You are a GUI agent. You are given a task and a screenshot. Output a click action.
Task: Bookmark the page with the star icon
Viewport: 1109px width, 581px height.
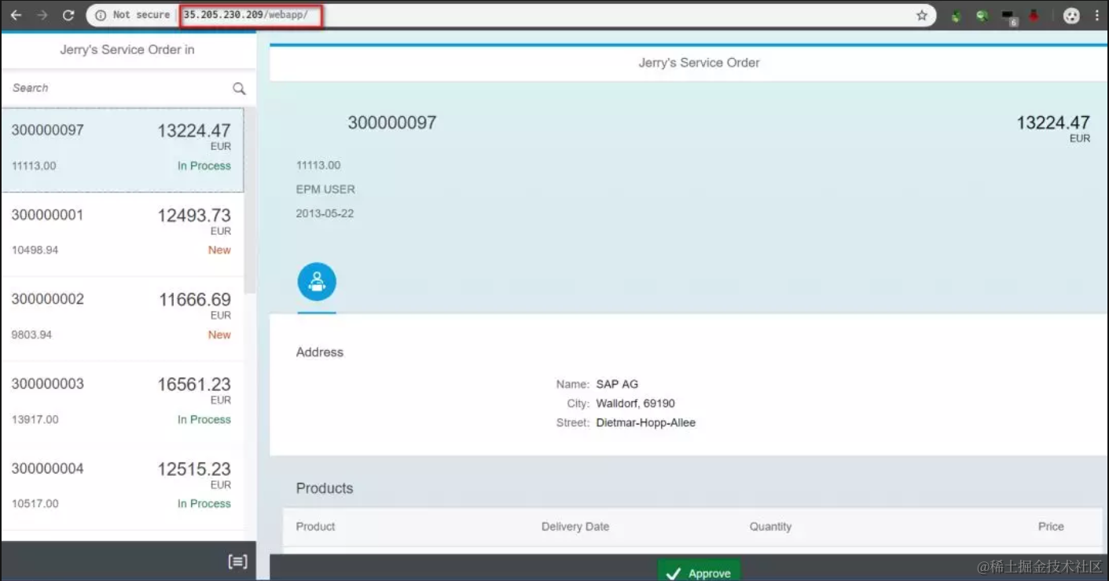[924, 14]
